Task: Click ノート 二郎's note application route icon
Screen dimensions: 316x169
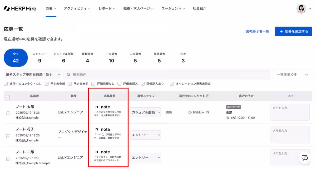Action: [97, 152]
